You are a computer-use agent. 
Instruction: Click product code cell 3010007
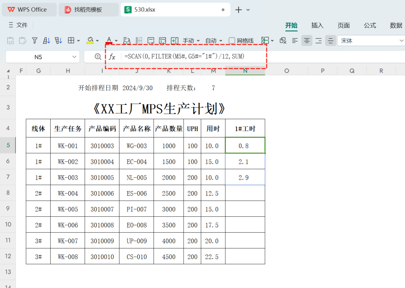[102, 209]
